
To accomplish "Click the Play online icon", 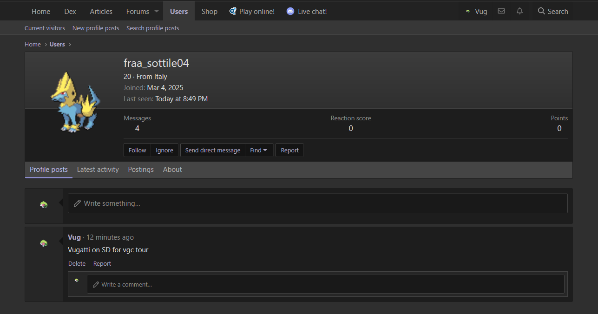I will (233, 11).
